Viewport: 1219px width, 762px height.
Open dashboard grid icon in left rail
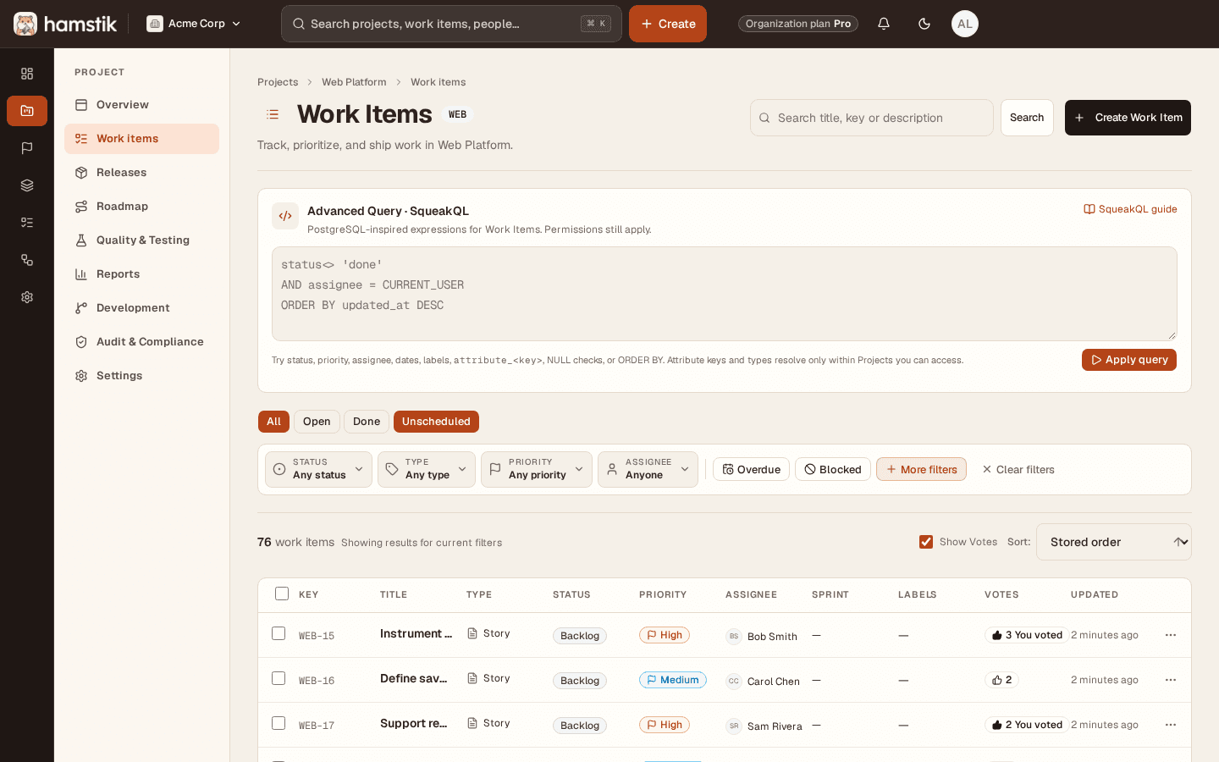click(x=27, y=74)
